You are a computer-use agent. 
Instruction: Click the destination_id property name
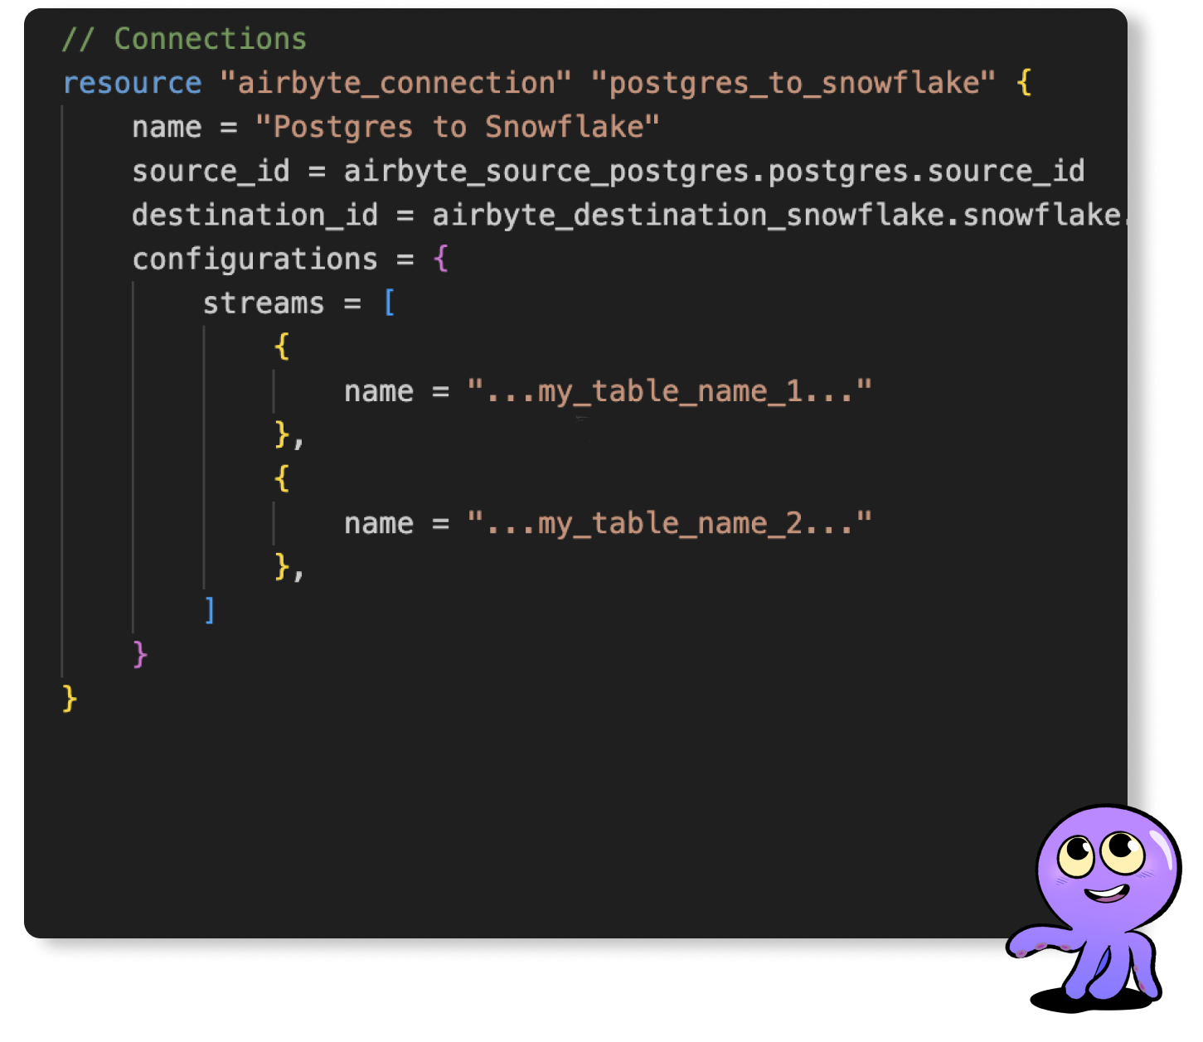click(255, 215)
